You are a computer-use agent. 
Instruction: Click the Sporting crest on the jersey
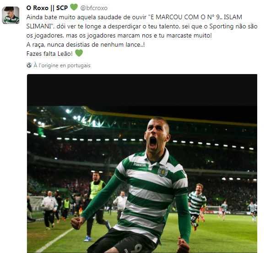[x=163, y=172]
